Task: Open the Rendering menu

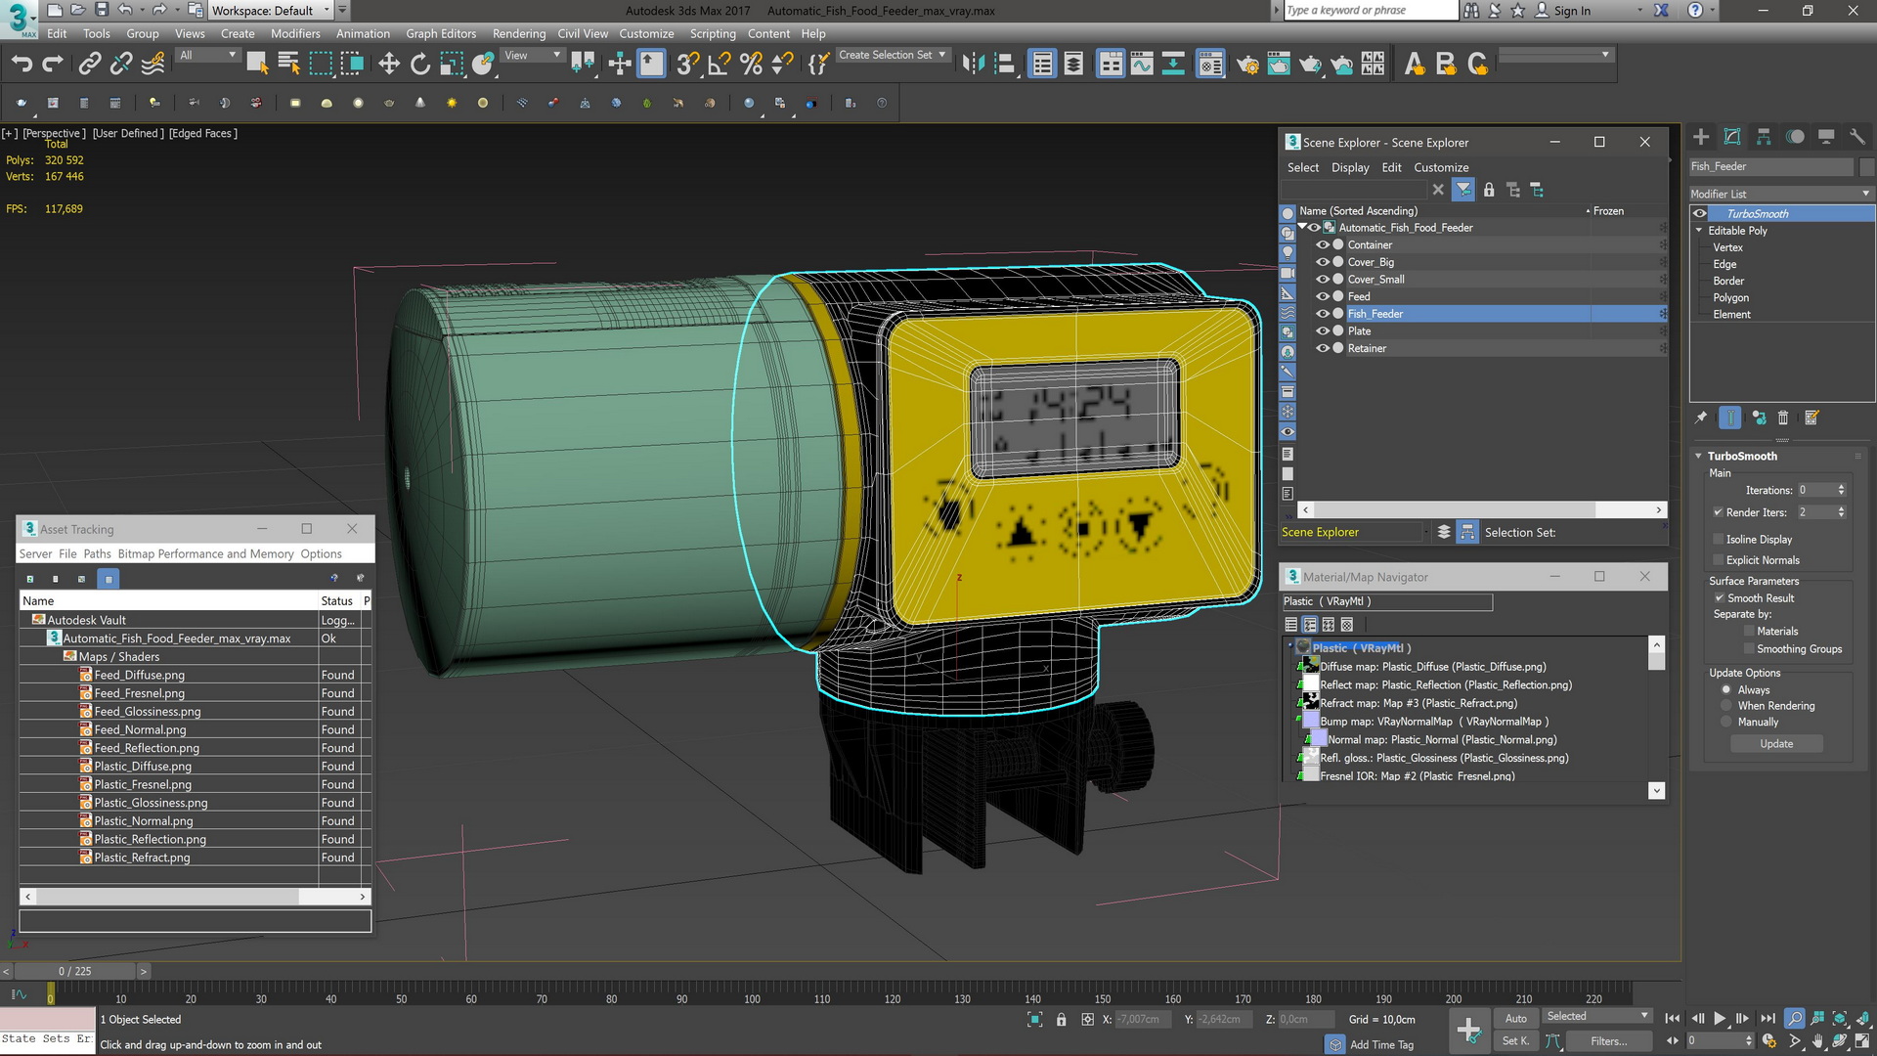Action: [518, 33]
